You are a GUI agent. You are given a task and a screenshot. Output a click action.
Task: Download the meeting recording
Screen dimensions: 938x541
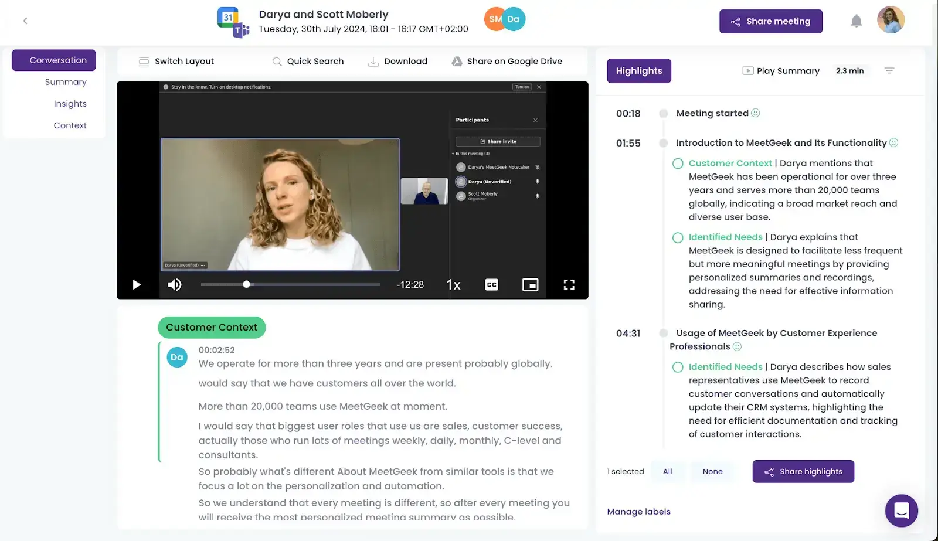(x=397, y=62)
